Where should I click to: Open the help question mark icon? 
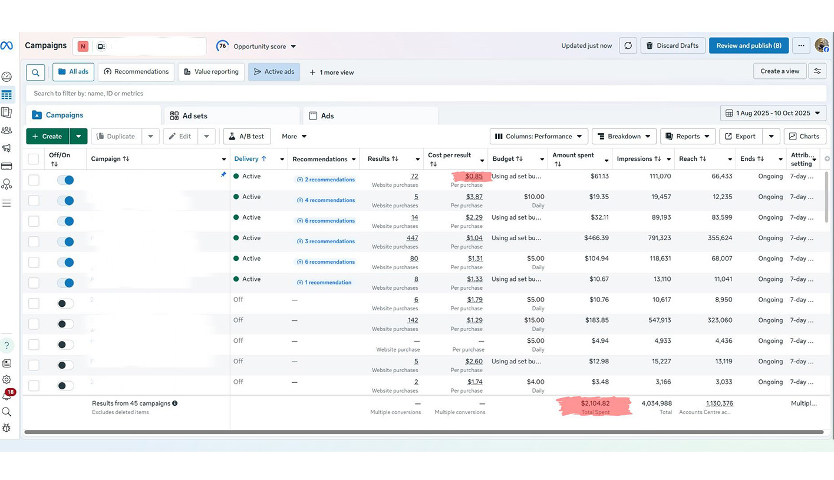(6, 346)
